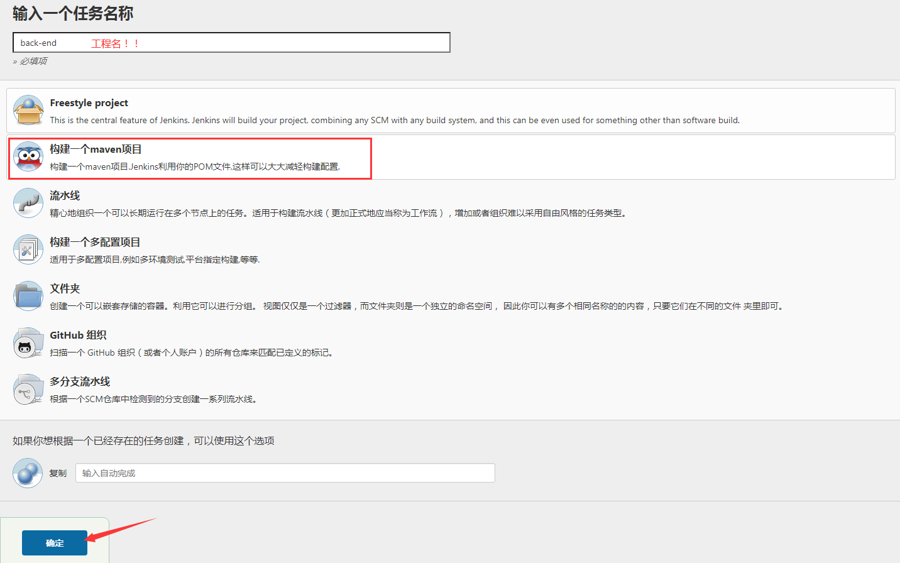
Task: Click the 输入一个任务名称 heading
Action: pyautogui.click(x=73, y=13)
